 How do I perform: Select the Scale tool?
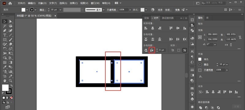point(11,49)
